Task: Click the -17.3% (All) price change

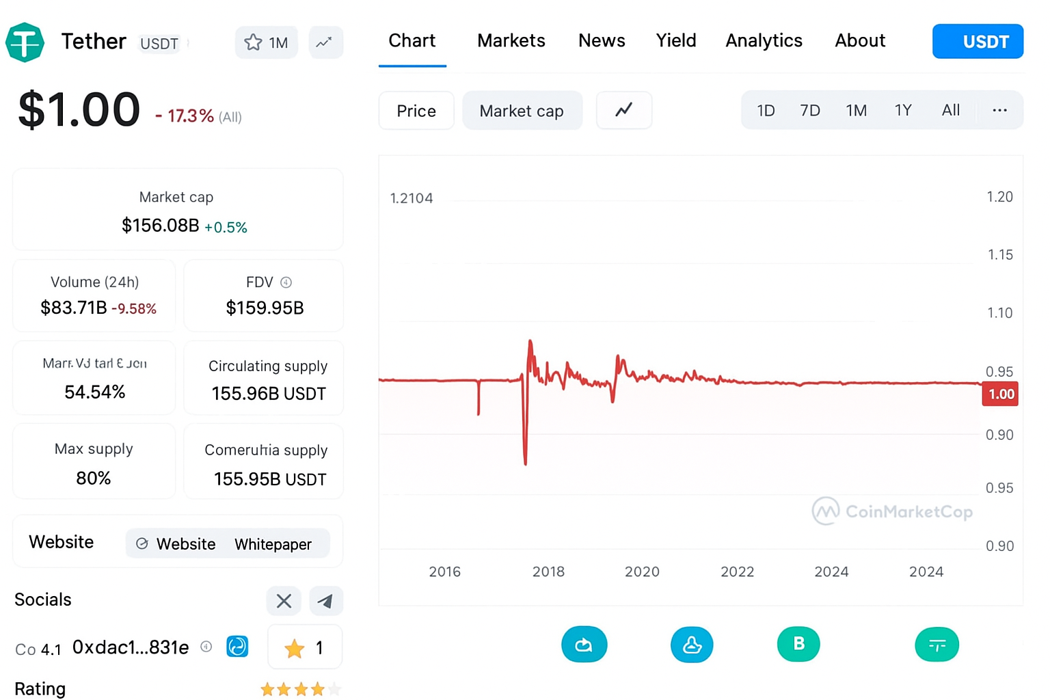Action: pos(198,116)
